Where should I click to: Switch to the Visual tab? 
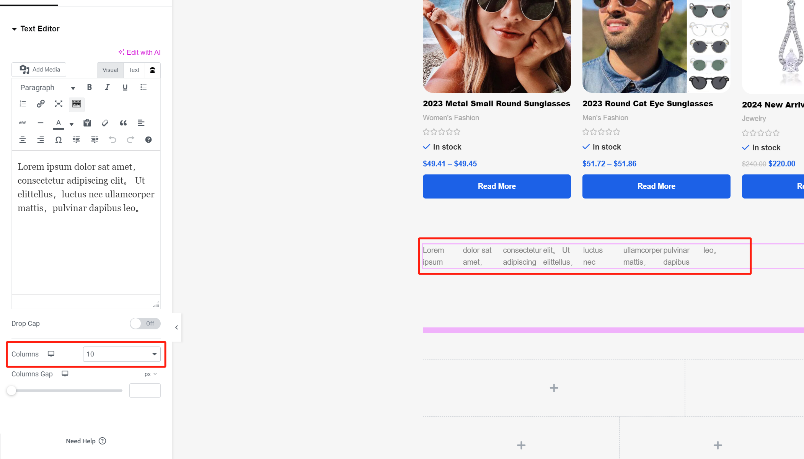(x=110, y=70)
